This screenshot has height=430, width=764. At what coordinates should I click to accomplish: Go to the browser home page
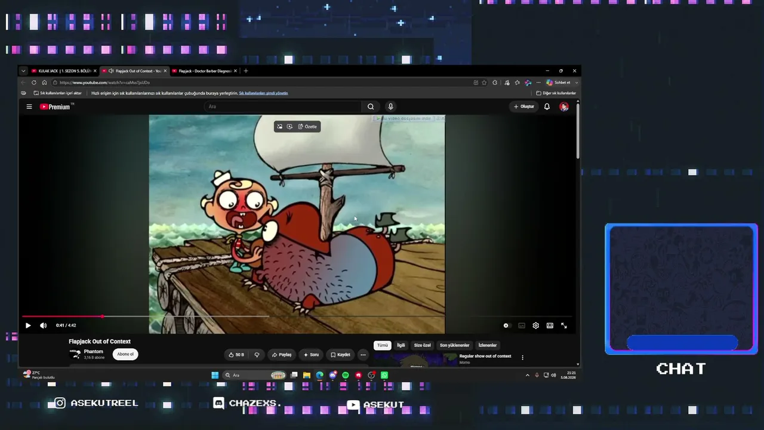click(44, 82)
